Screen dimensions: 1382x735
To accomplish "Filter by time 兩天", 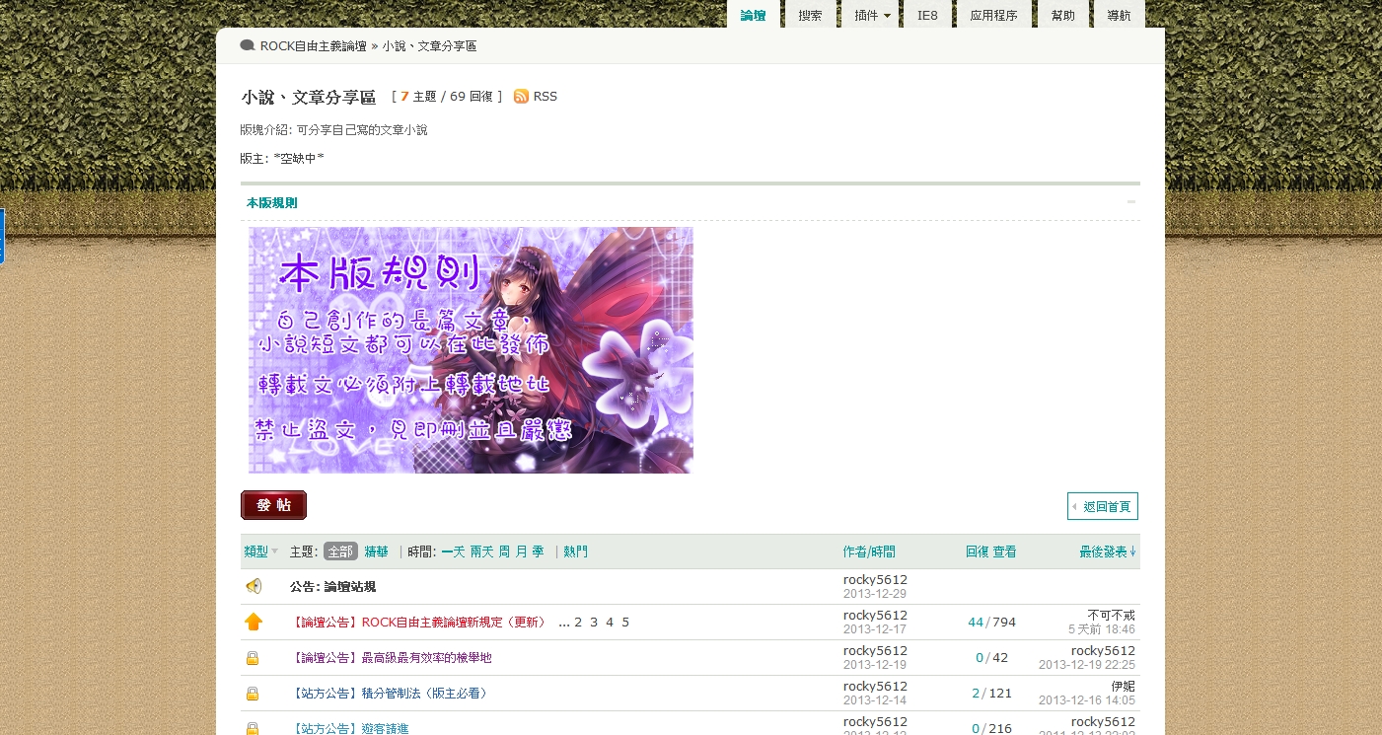I will pyautogui.click(x=482, y=551).
